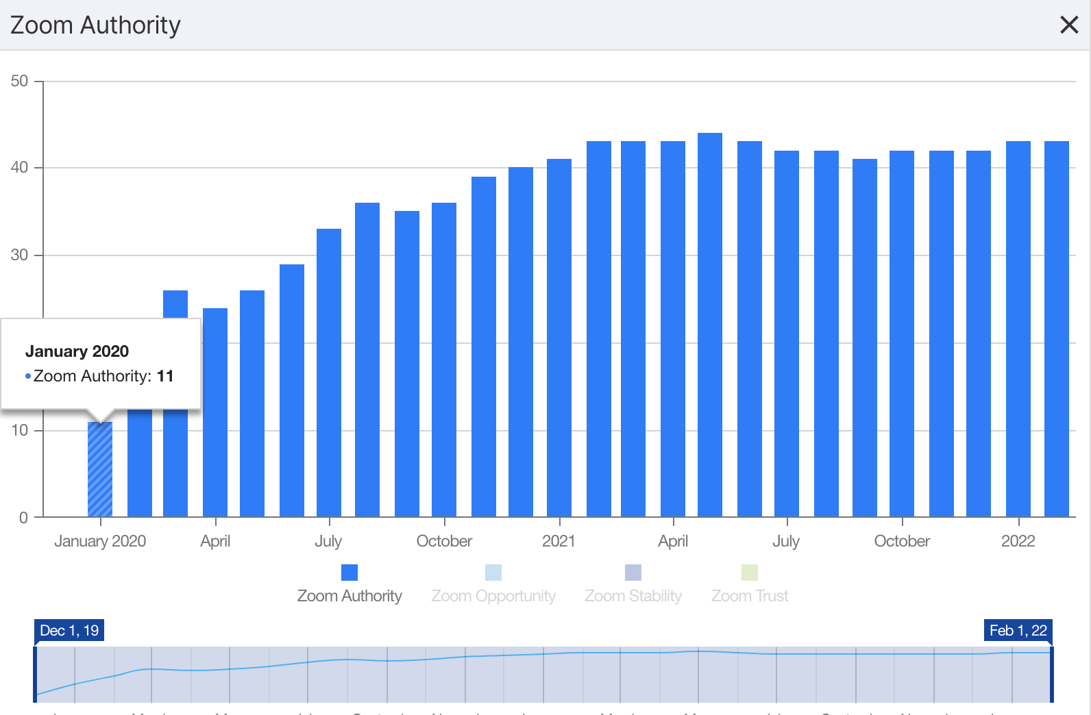Select the October 2020 bar
The width and height of the screenshot is (1091, 715).
pyautogui.click(x=444, y=360)
